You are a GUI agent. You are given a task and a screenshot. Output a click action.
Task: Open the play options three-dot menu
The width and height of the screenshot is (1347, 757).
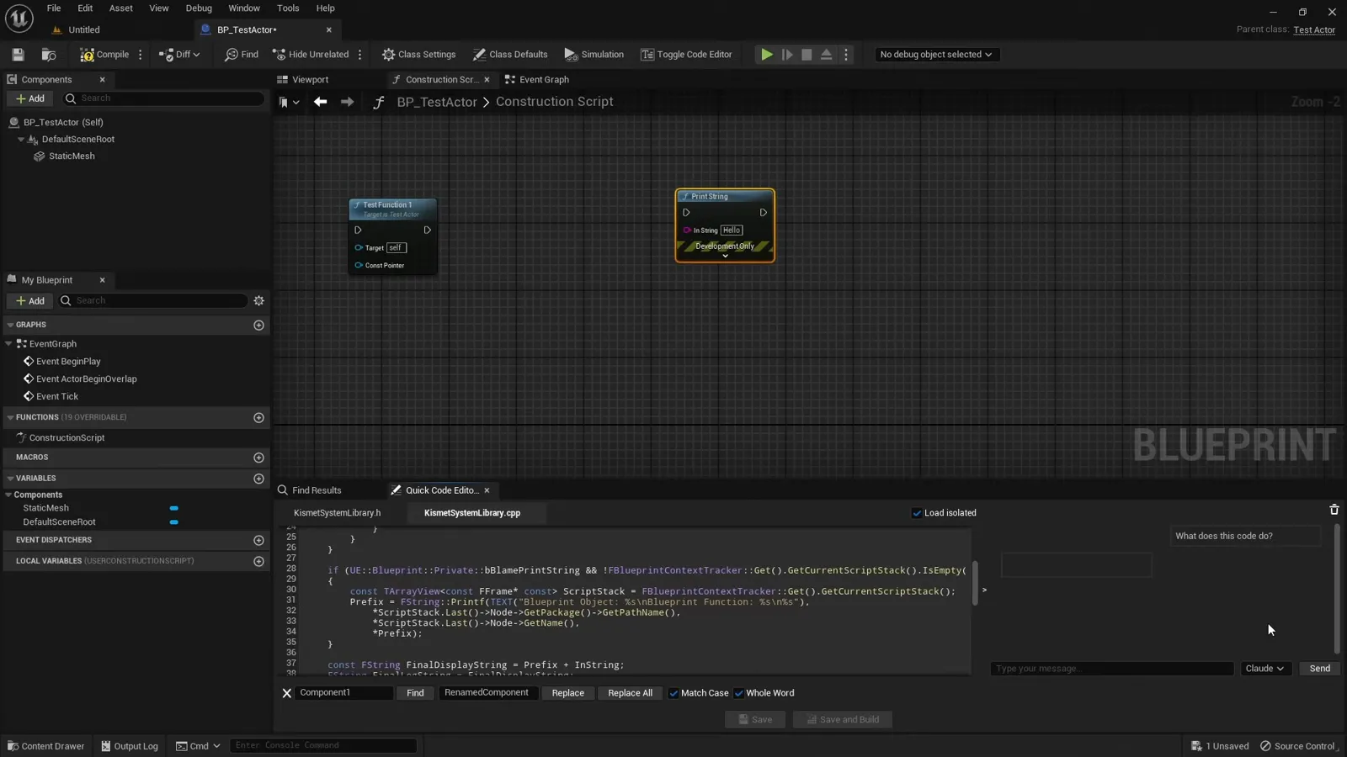[x=846, y=55]
